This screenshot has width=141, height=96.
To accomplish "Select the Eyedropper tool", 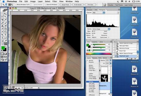I will (6, 41).
